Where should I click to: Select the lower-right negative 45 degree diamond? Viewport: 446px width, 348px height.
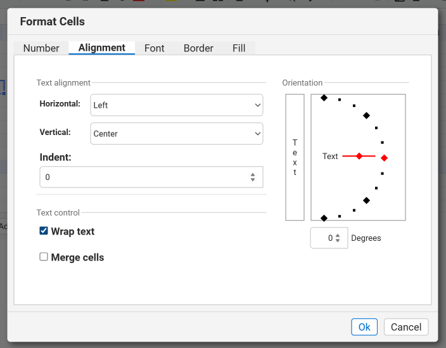click(x=366, y=200)
